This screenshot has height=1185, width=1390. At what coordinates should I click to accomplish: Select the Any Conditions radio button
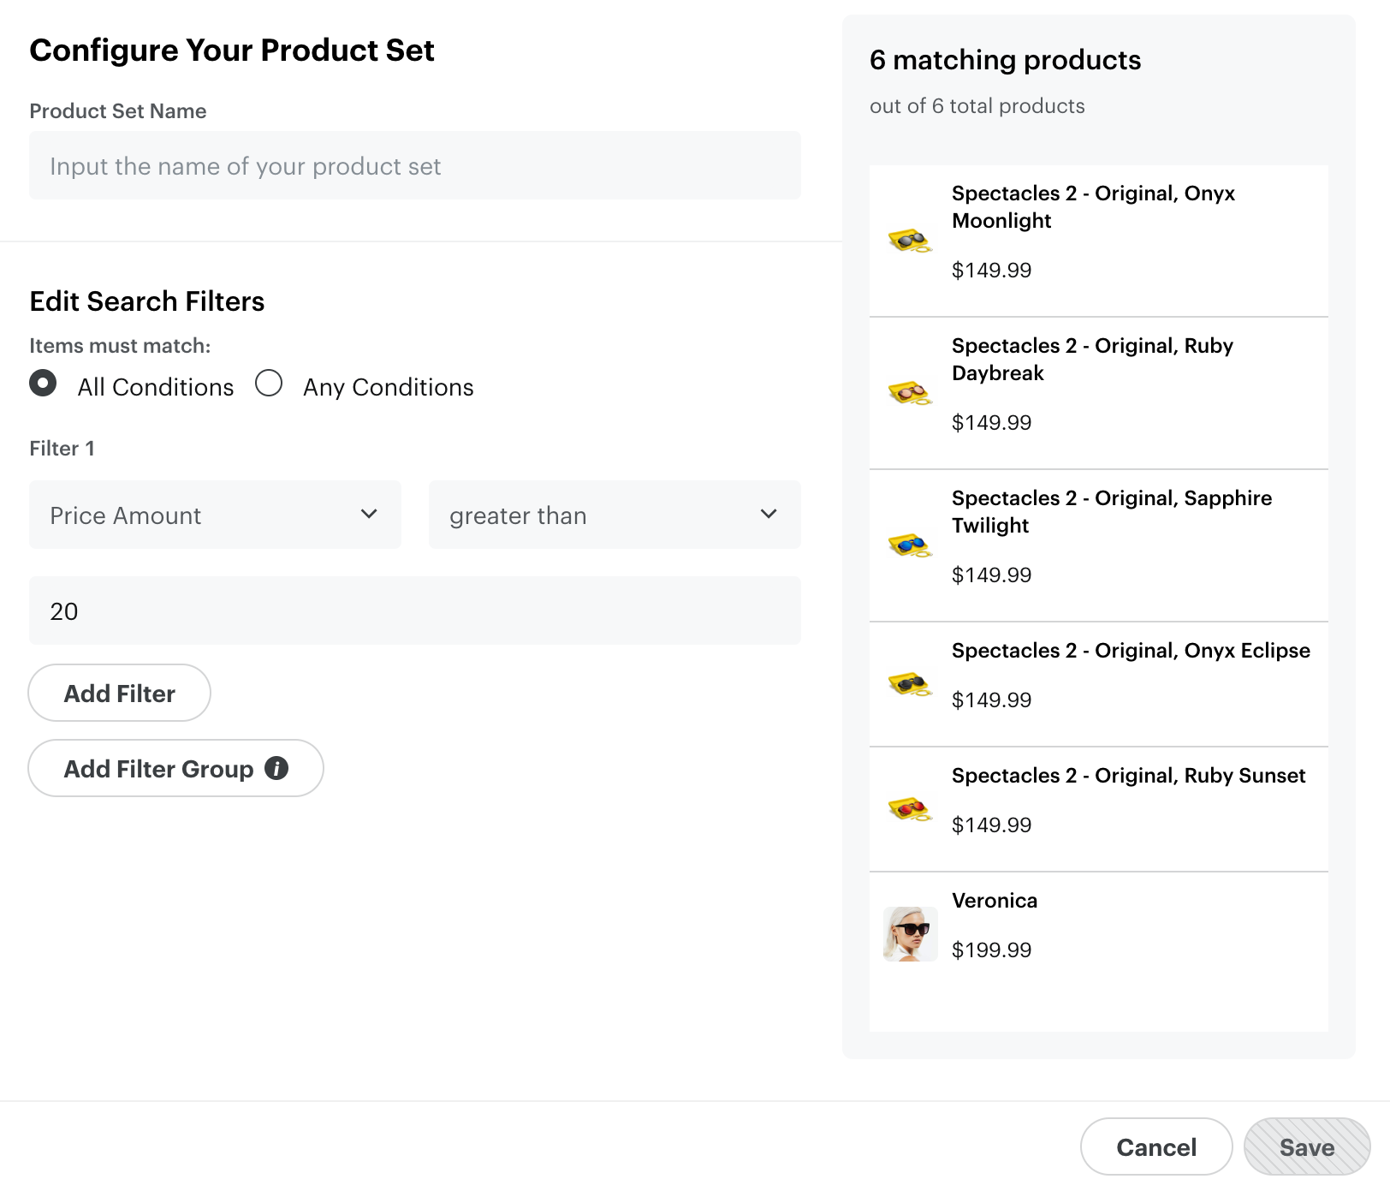tap(270, 384)
